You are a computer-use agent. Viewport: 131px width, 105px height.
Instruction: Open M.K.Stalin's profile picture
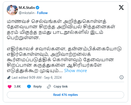12,10
